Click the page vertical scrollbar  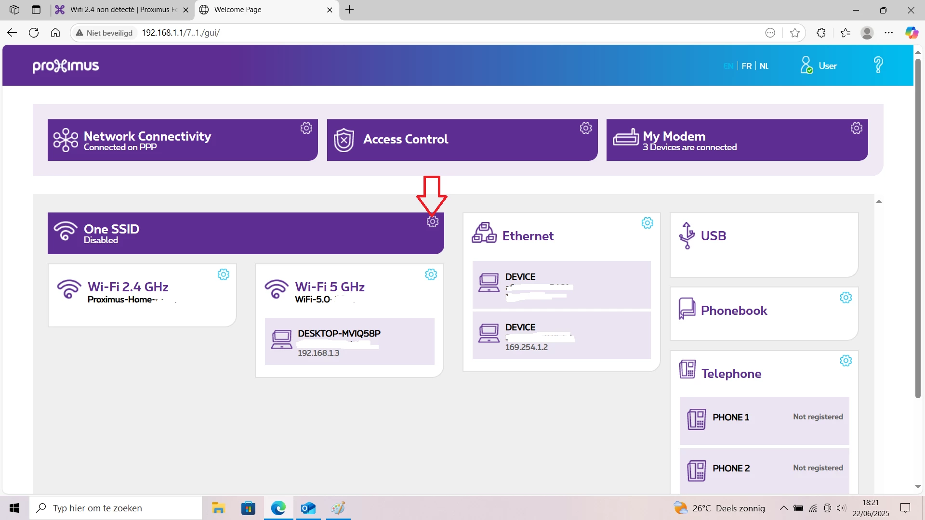pos(918,229)
